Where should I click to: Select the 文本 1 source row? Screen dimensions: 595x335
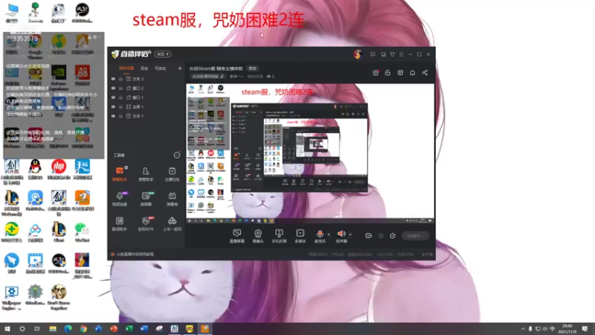(x=147, y=116)
